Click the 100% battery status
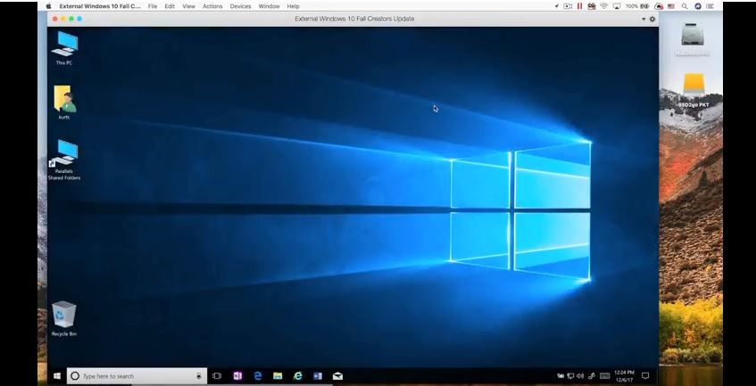This screenshot has height=386, width=756. (637, 6)
